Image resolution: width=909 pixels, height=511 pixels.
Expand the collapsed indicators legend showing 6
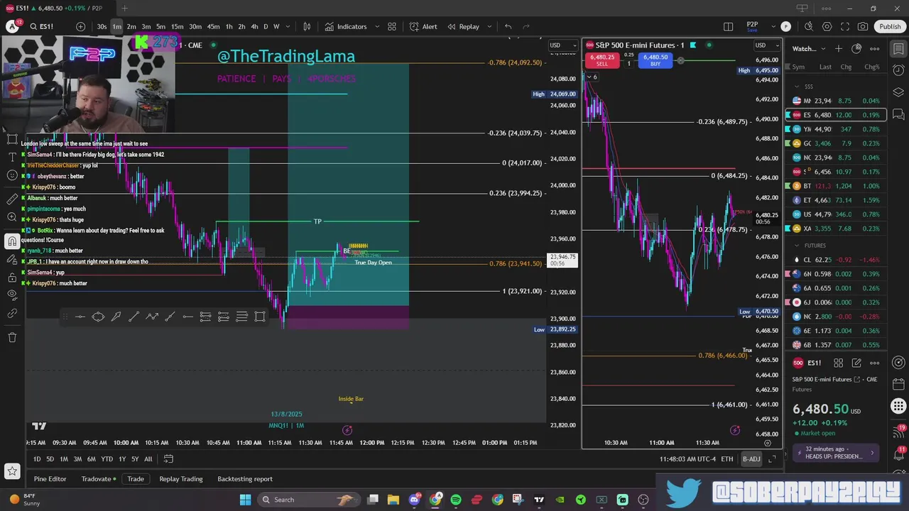(592, 77)
